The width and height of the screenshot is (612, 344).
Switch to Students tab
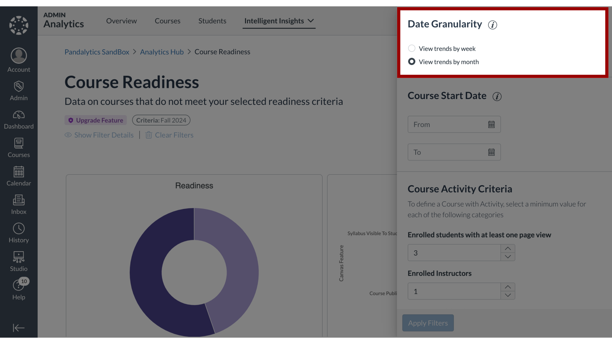coord(212,20)
